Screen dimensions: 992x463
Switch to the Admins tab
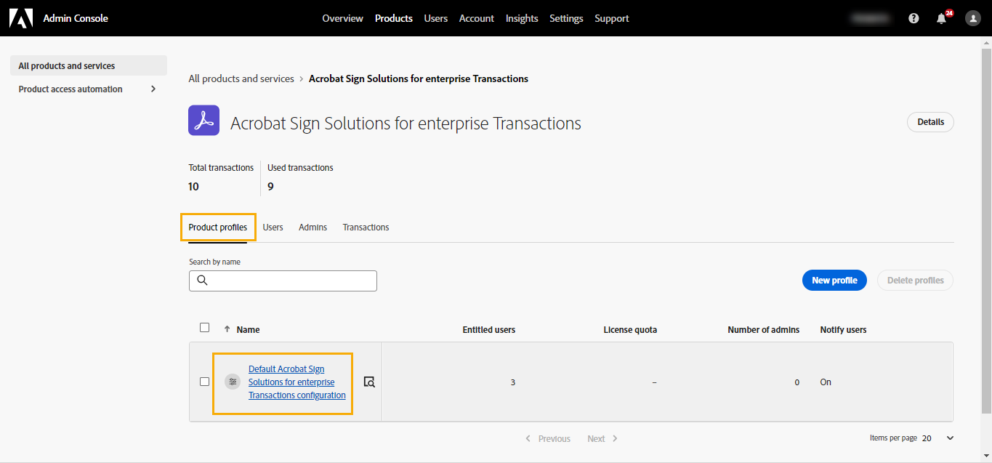(x=313, y=228)
